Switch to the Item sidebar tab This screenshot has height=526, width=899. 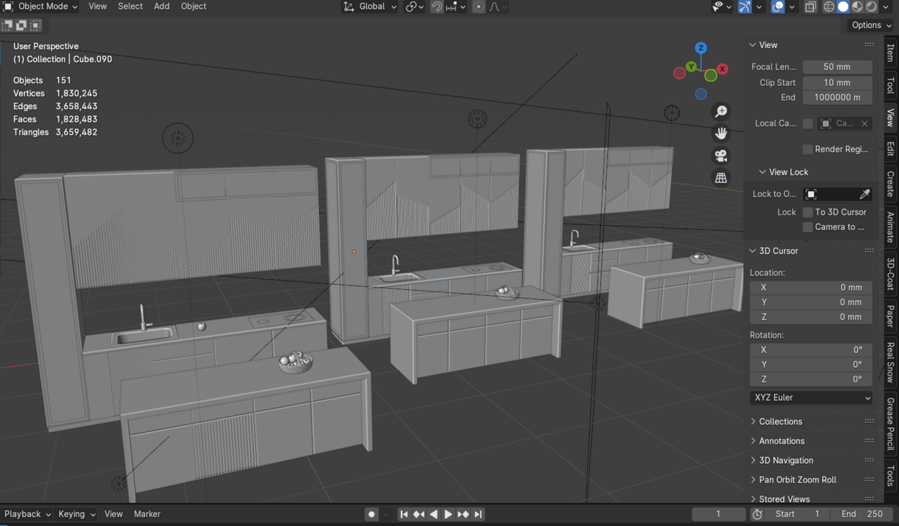pos(891,53)
